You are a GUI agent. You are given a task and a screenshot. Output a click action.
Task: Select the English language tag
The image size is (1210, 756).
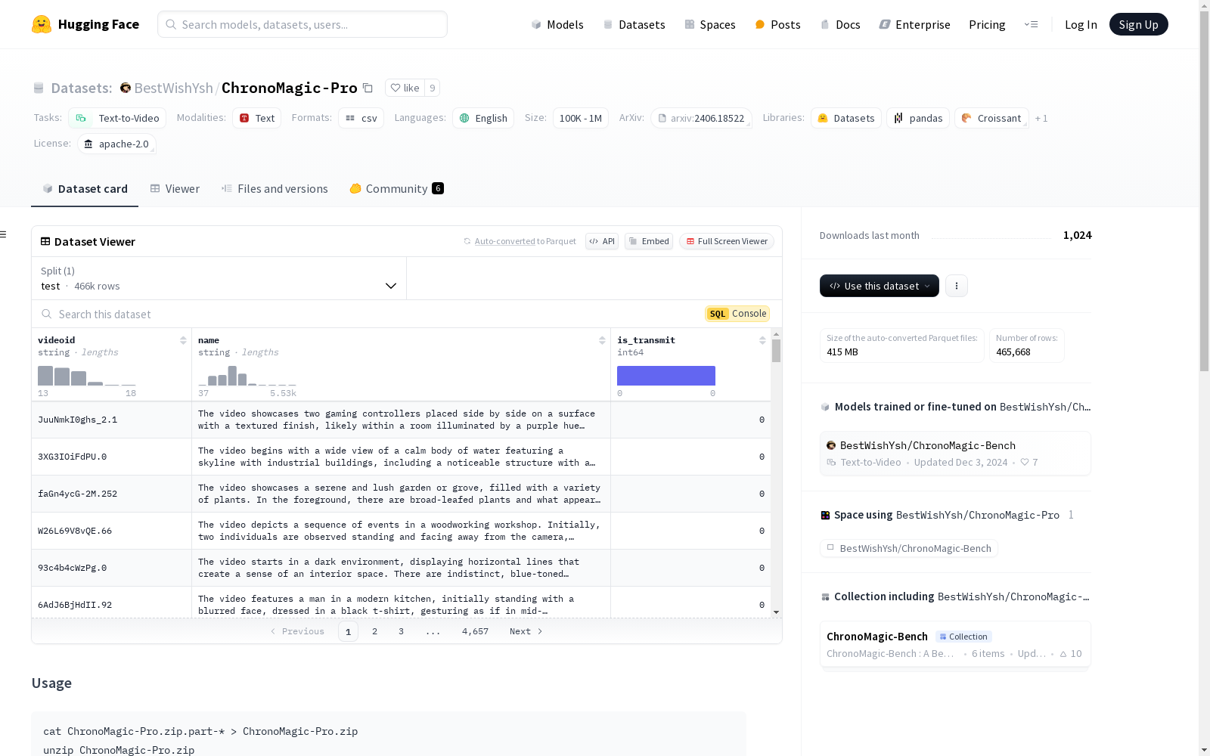tap(483, 118)
